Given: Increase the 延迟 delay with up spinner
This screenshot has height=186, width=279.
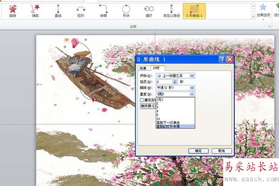Looking at the screenshot, I should coord(175,80).
